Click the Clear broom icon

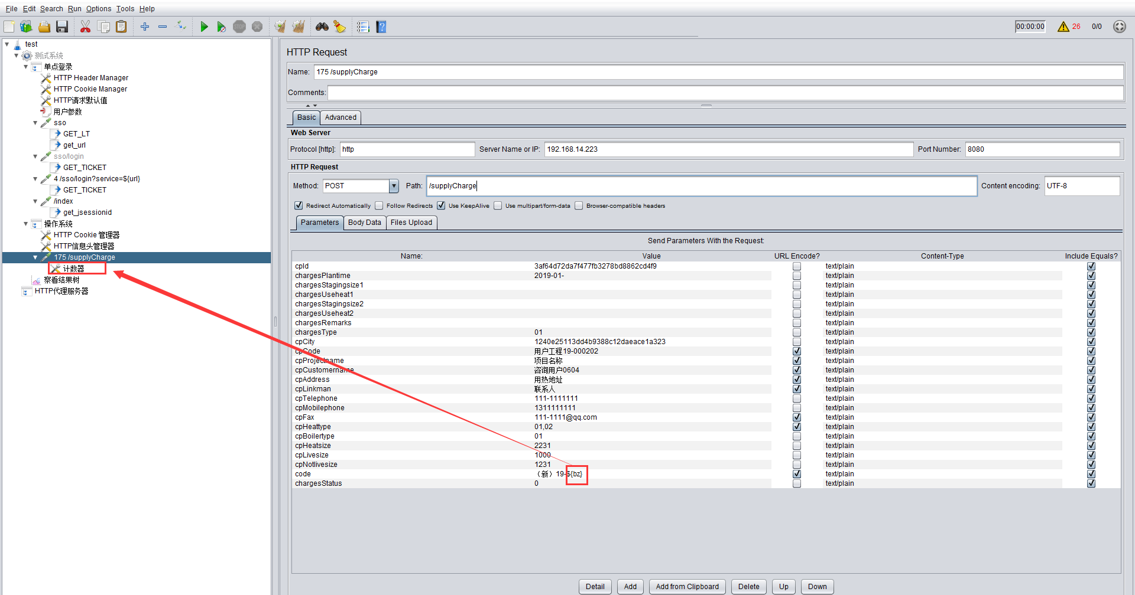point(280,27)
